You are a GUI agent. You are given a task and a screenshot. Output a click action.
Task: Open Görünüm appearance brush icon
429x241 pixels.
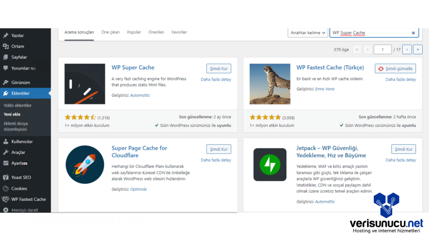6,82
